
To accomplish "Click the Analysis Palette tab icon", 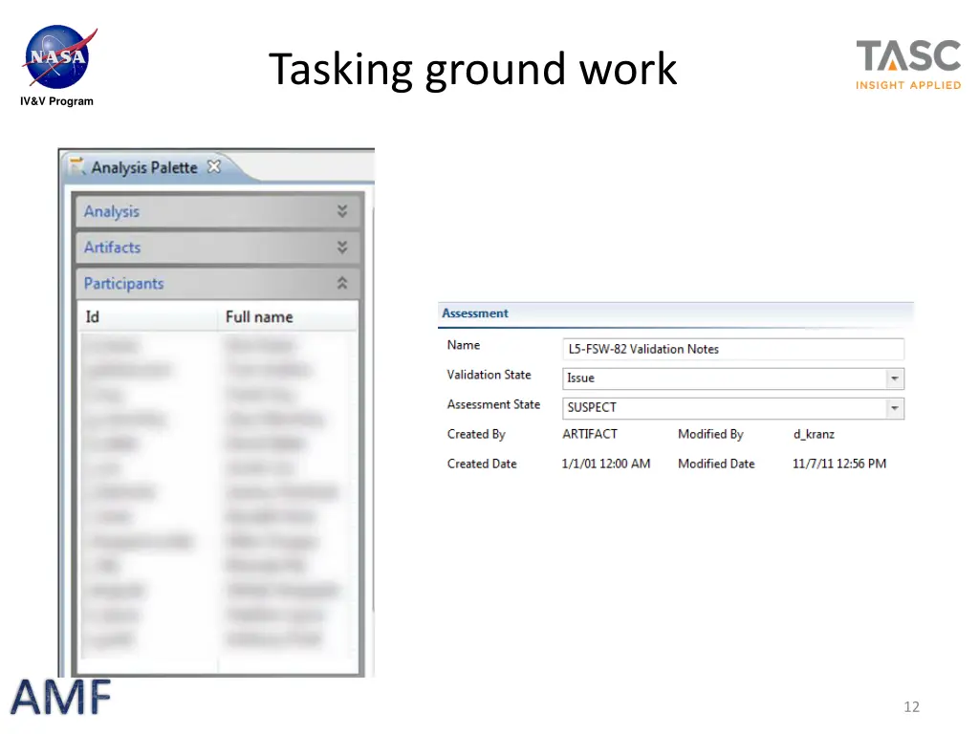I will 78,167.
